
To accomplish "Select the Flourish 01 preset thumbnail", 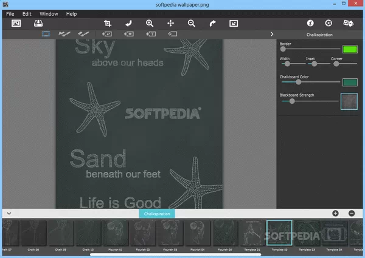I will (115, 233).
